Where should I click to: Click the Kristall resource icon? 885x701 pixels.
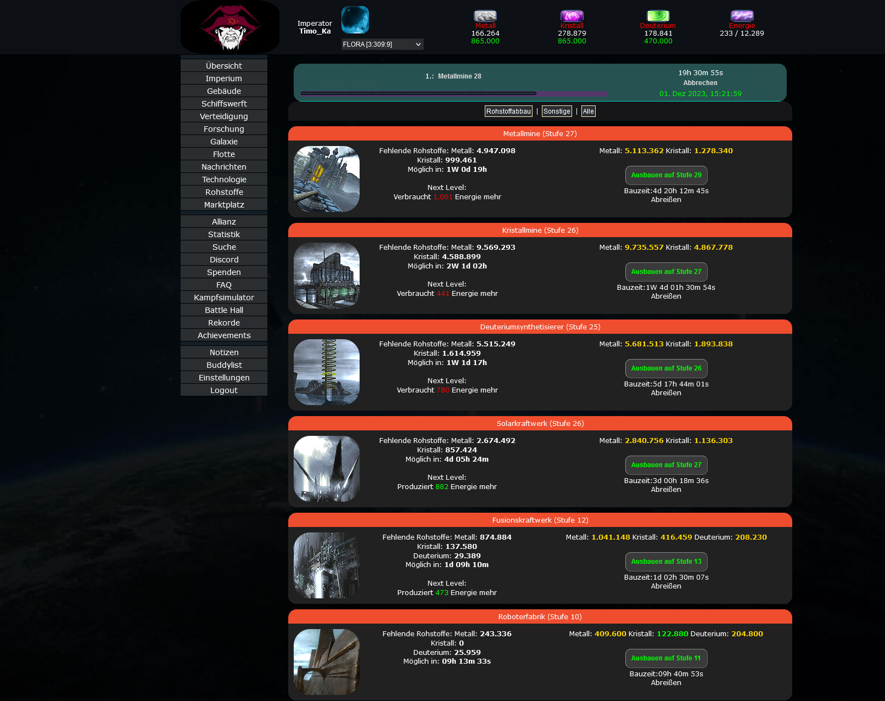(572, 16)
